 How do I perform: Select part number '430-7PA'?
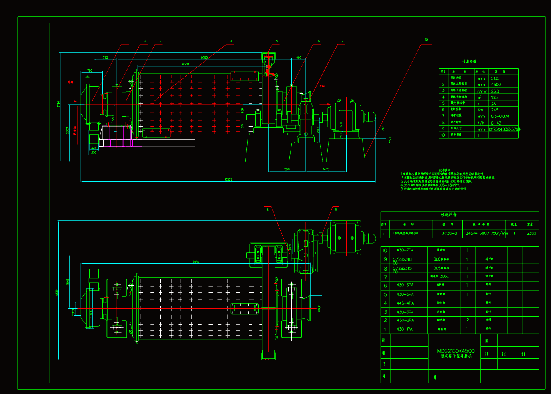point(405,250)
